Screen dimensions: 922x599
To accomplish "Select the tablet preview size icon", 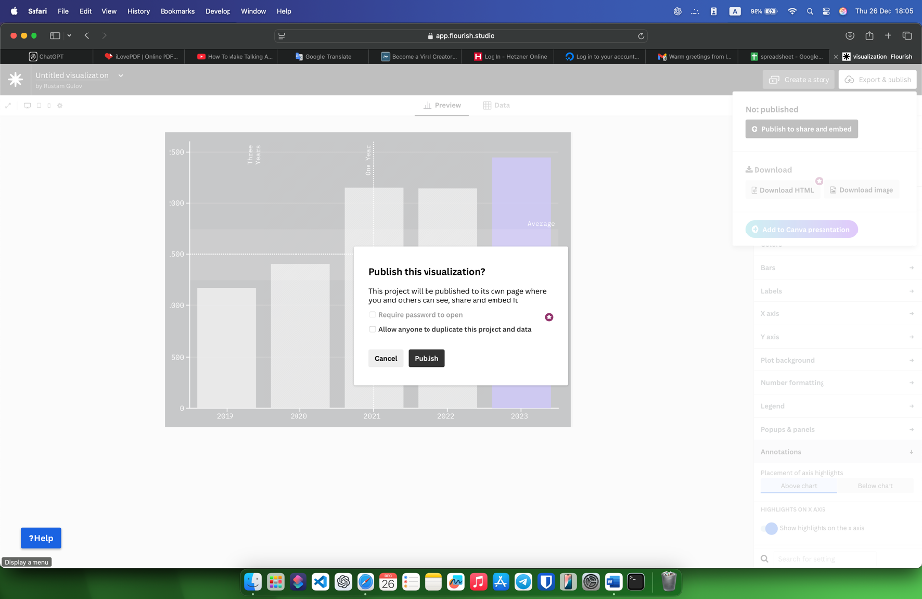I will click(39, 105).
